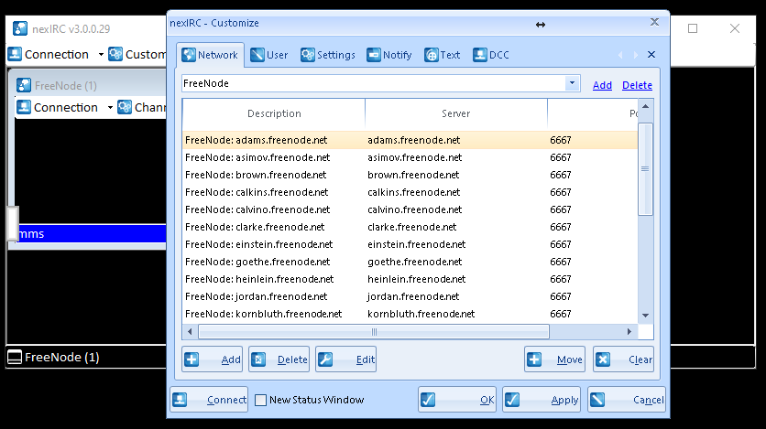This screenshot has height=429, width=766.
Task: Select the FreeNode: kornbluth.freenode.net row
Action: tap(410, 314)
